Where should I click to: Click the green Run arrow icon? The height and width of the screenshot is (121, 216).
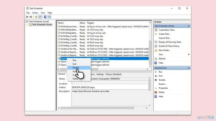(156, 72)
